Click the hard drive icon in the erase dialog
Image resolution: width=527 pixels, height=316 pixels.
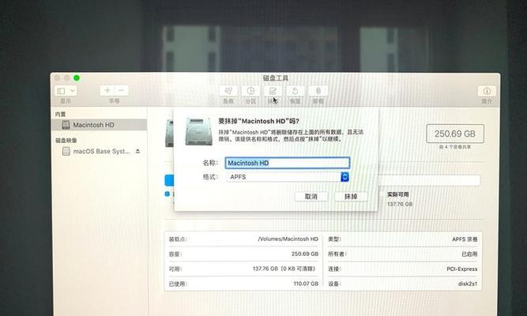pyautogui.click(x=199, y=131)
